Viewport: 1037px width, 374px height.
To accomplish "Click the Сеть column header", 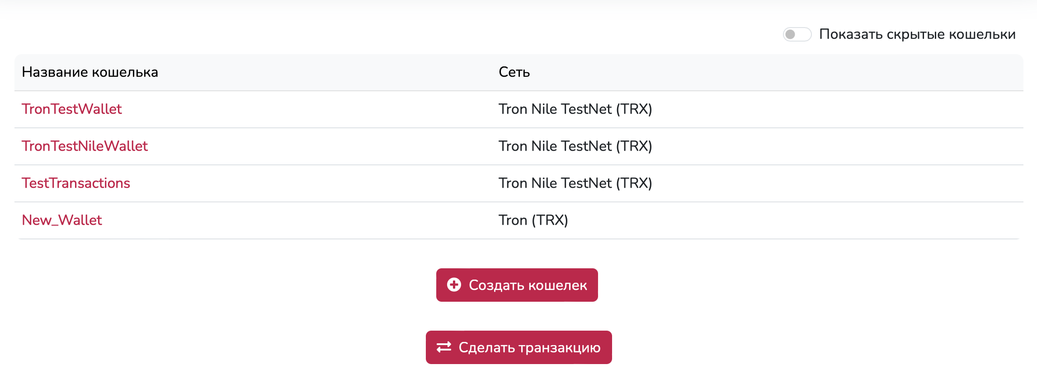I will [x=514, y=72].
